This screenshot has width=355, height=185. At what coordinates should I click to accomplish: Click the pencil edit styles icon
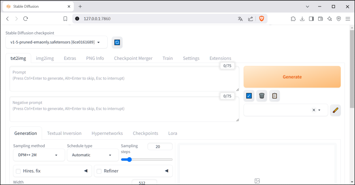click(335, 110)
